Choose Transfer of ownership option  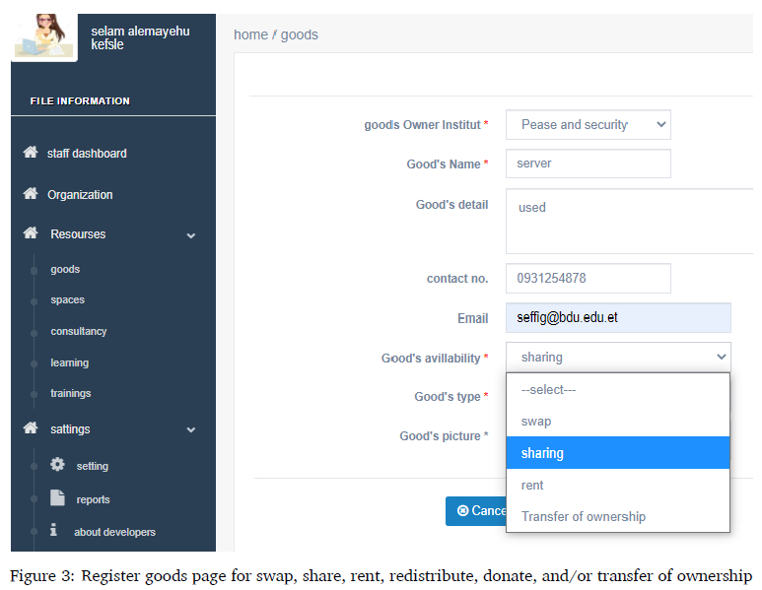point(584,517)
